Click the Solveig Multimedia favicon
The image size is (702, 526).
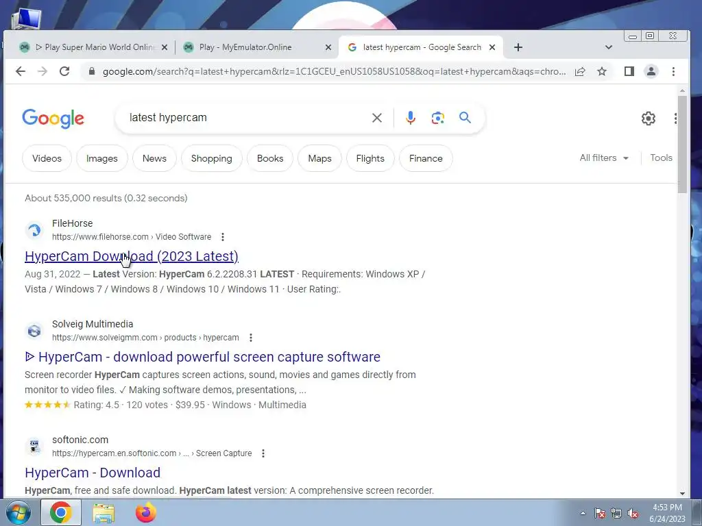pos(34,331)
